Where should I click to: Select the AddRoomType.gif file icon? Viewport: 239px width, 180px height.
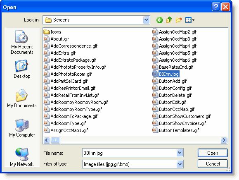(x=46, y=123)
